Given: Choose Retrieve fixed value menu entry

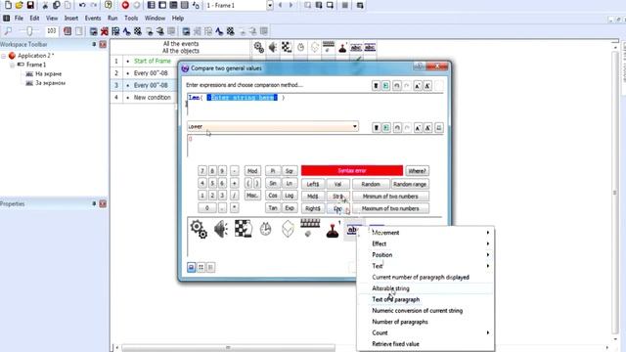Looking at the screenshot, I should tap(425, 343).
